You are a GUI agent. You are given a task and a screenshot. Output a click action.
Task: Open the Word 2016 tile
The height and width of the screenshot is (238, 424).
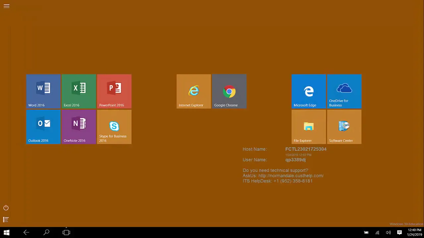43,91
